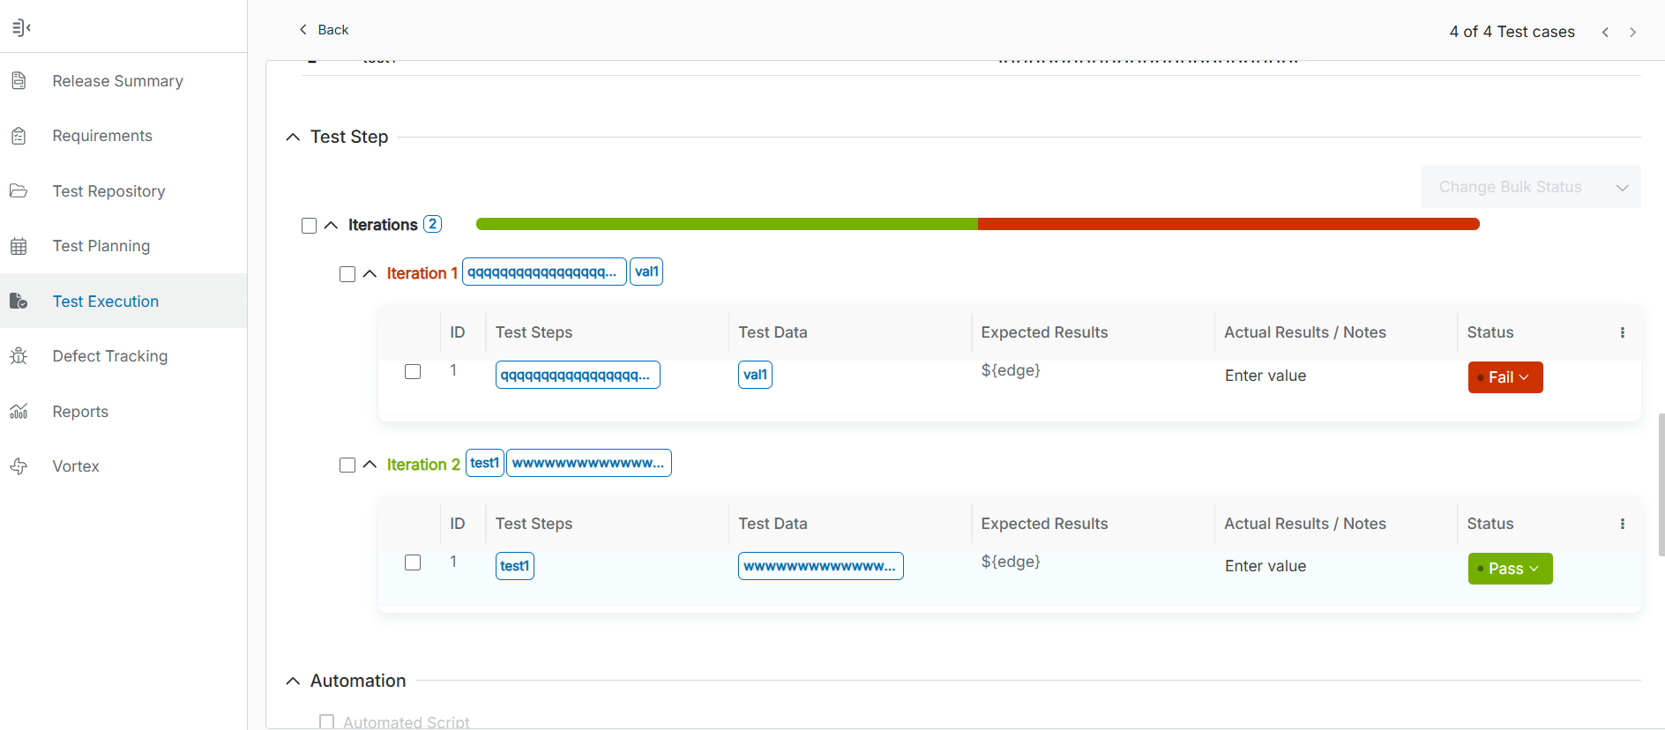This screenshot has height=730, width=1665.
Task: Click Enter value in Iteration 1 notes
Action: [x=1265, y=376]
